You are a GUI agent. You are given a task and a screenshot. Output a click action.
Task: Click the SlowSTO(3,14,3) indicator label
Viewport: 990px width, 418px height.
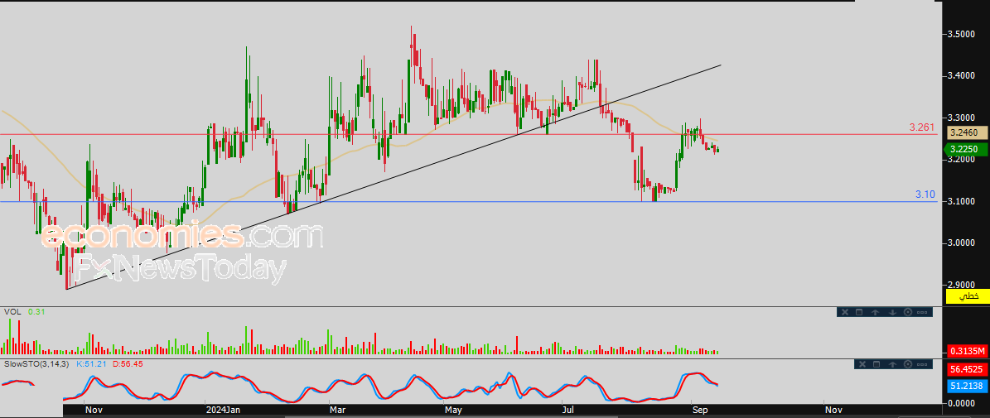tap(37, 363)
